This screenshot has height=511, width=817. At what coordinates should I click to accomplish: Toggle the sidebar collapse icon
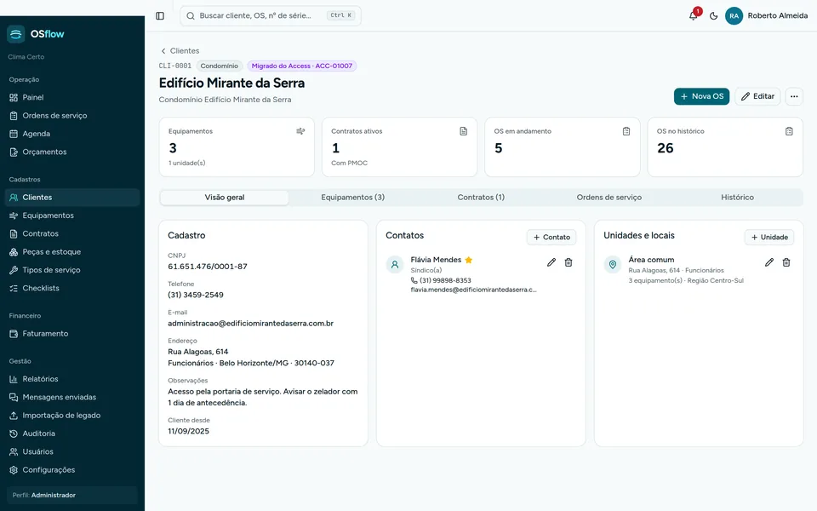tap(160, 15)
